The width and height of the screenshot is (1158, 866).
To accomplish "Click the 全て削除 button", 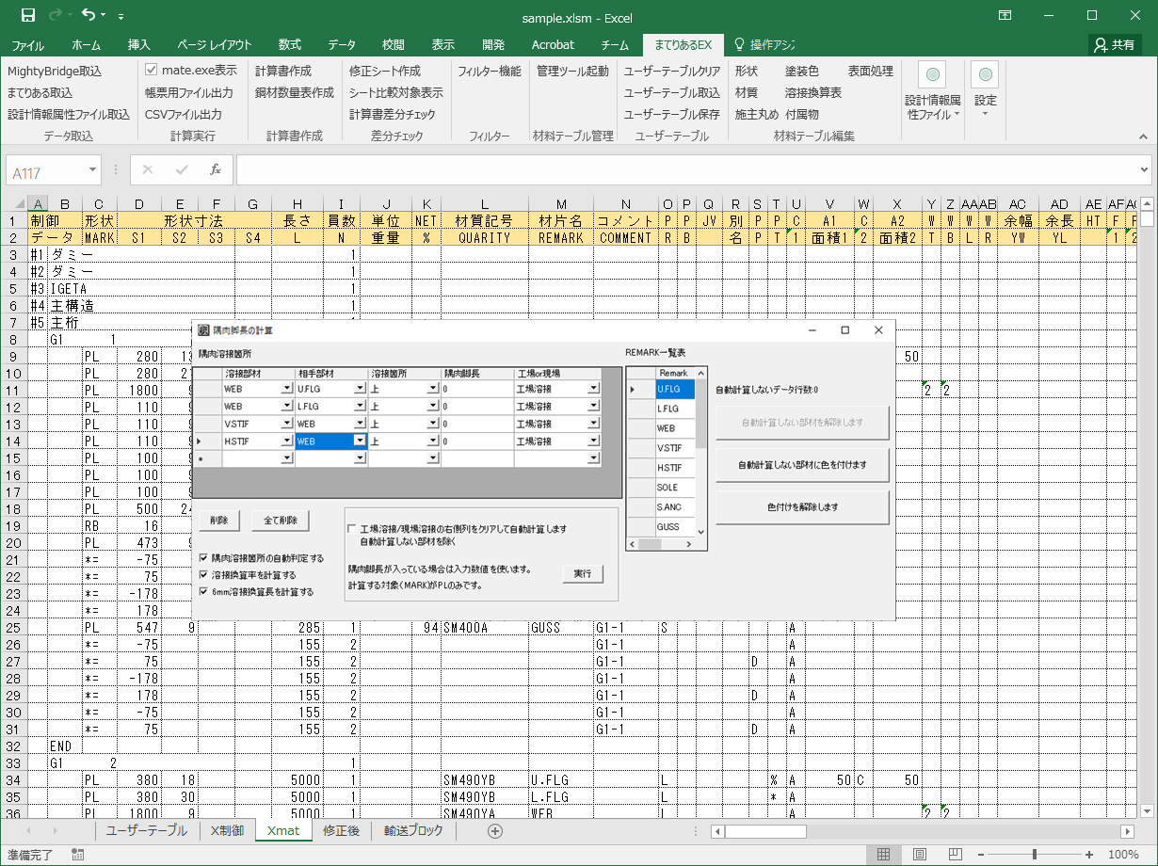I will click(280, 521).
